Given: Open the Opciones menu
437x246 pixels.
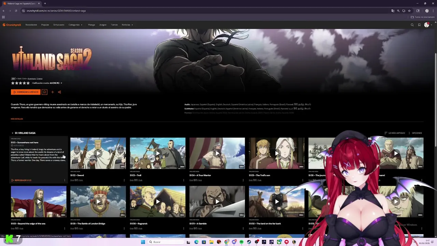Looking at the screenshot, I should (x=415, y=133).
